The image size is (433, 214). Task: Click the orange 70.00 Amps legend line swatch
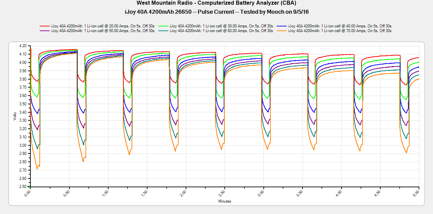(282, 31)
